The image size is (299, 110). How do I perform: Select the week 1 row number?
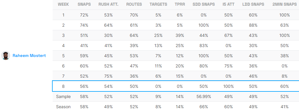[63, 15]
